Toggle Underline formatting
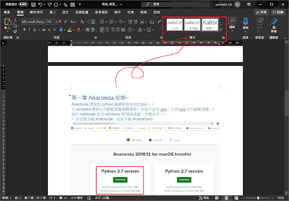This screenshot has height=201, width=289. 34,30
